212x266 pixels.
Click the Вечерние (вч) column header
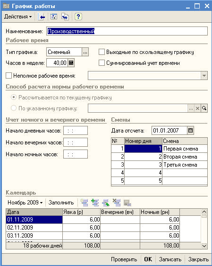(120, 212)
